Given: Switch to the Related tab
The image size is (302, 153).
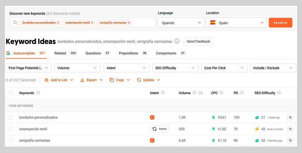Looking at the screenshot, I should click(60, 53).
